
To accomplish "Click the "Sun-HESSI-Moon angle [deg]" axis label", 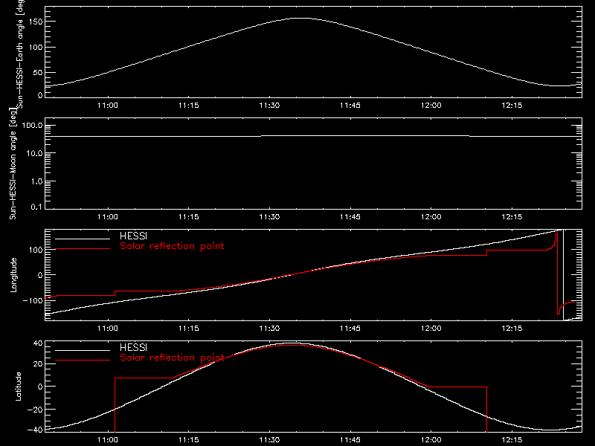I will pyautogui.click(x=13, y=164).
